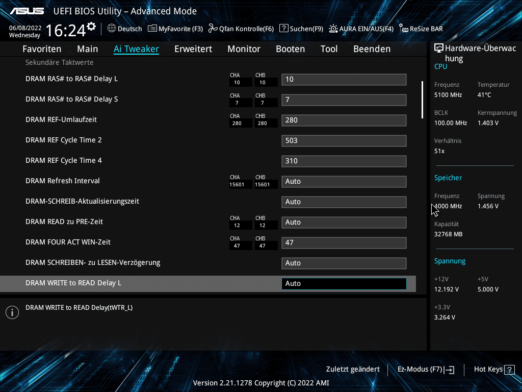Open the Main tab
This screenshot has height=392, width=522.
tap(88, 49)
